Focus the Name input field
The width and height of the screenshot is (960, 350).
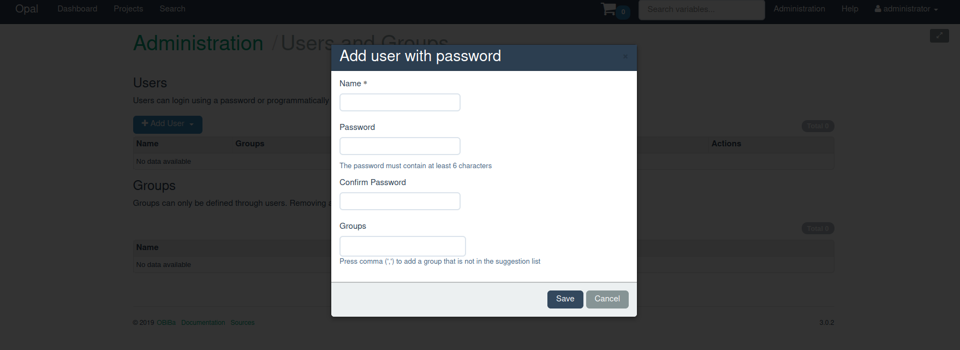(x=400, y=102)
